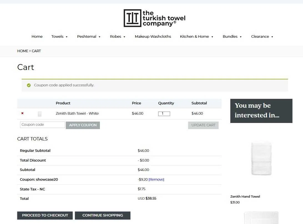Viewport: 303px width, 224px height.
Task: Click the State Tax - NC label
Action: (x=32, y=189)
